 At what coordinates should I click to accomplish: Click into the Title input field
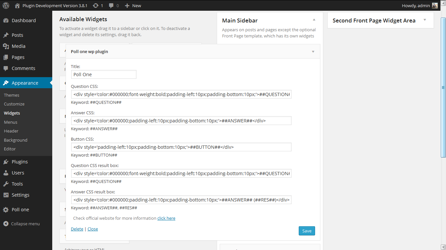click(104, 74)
